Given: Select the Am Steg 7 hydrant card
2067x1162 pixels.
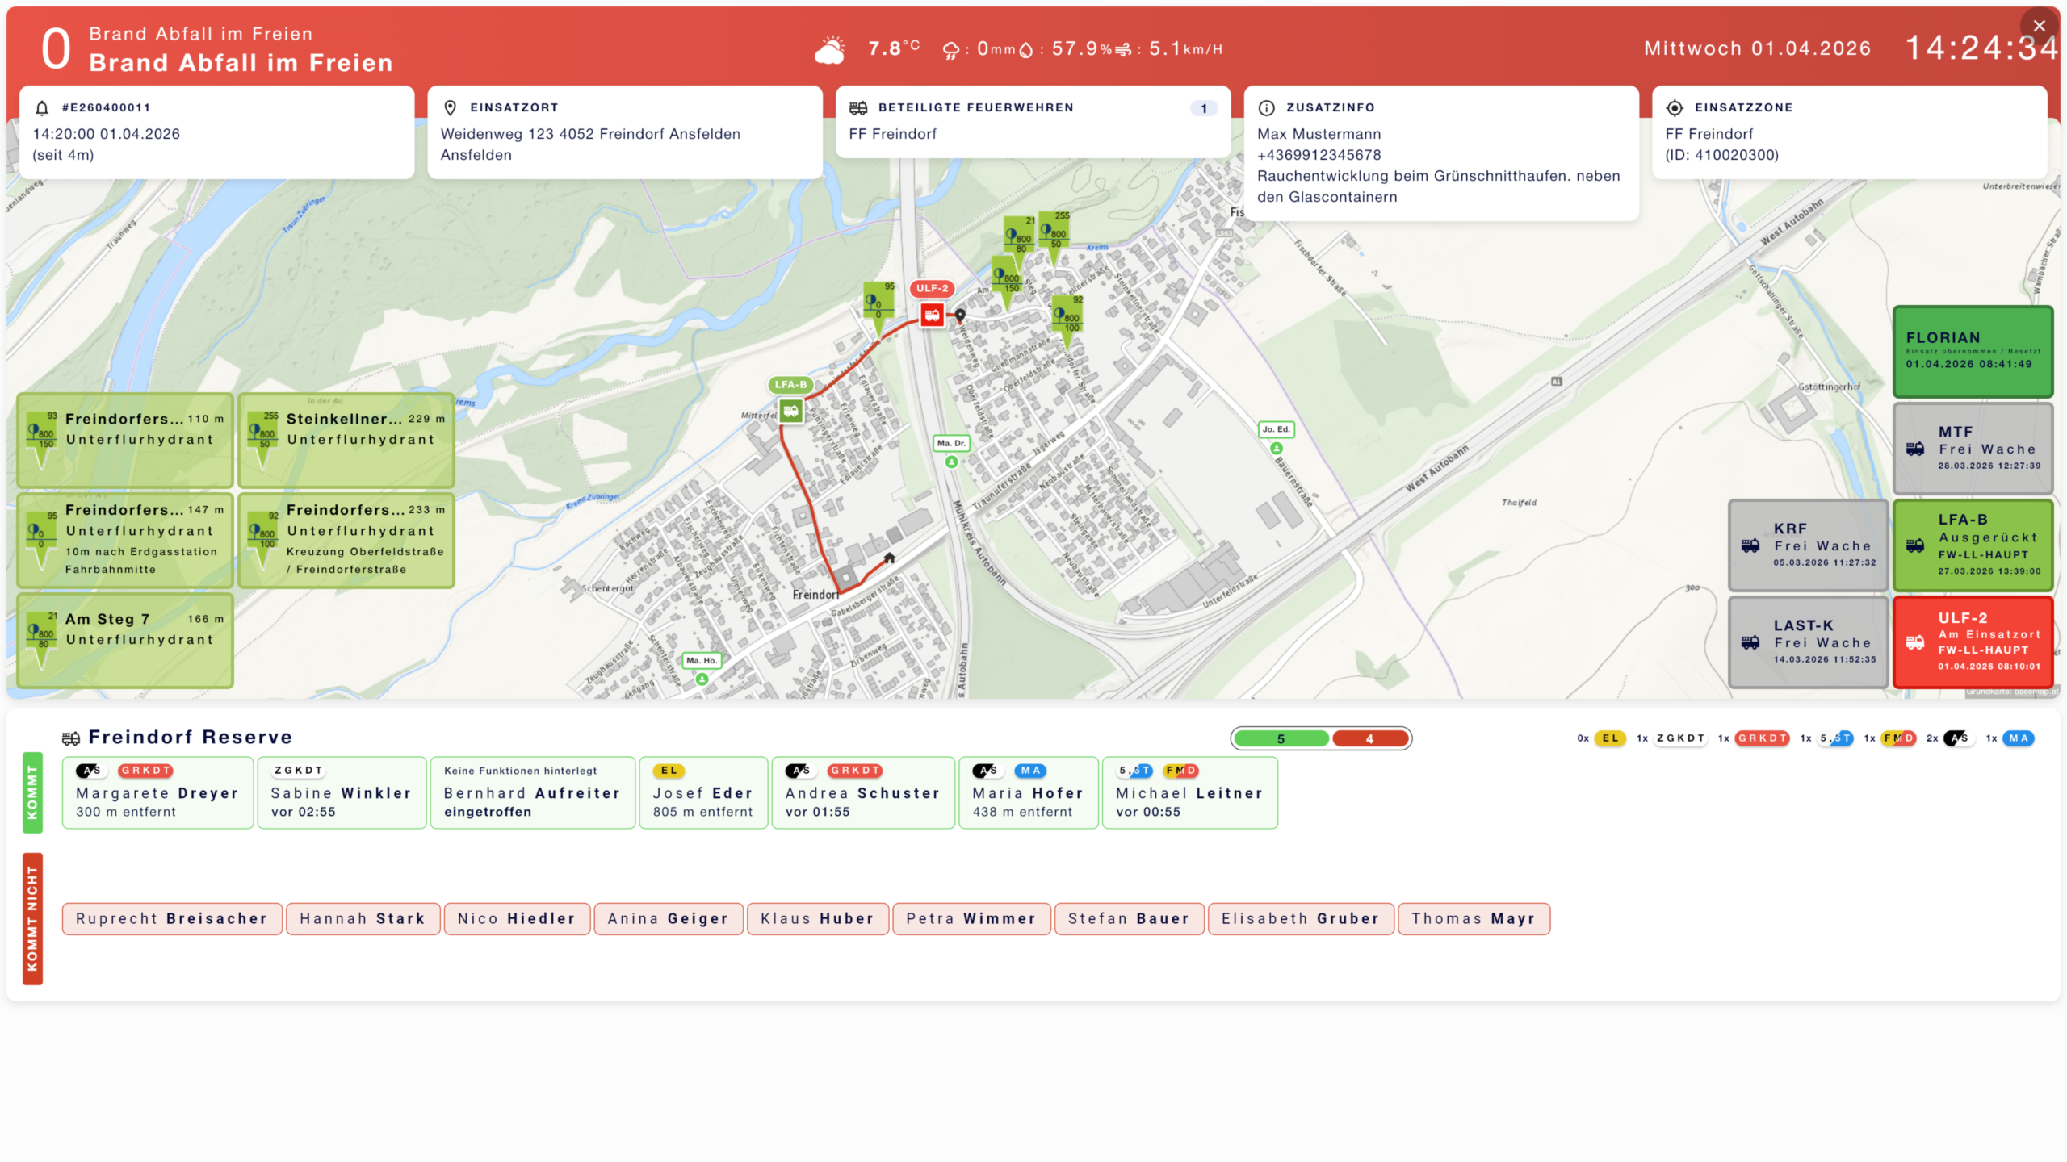Looking at the screenshot, I should point(125,640).
